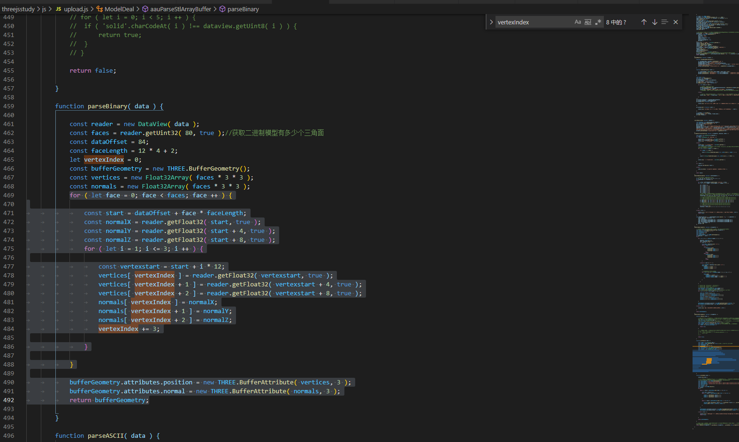Click 'let vertexIndex = 0;' line

tap(106, 159)
